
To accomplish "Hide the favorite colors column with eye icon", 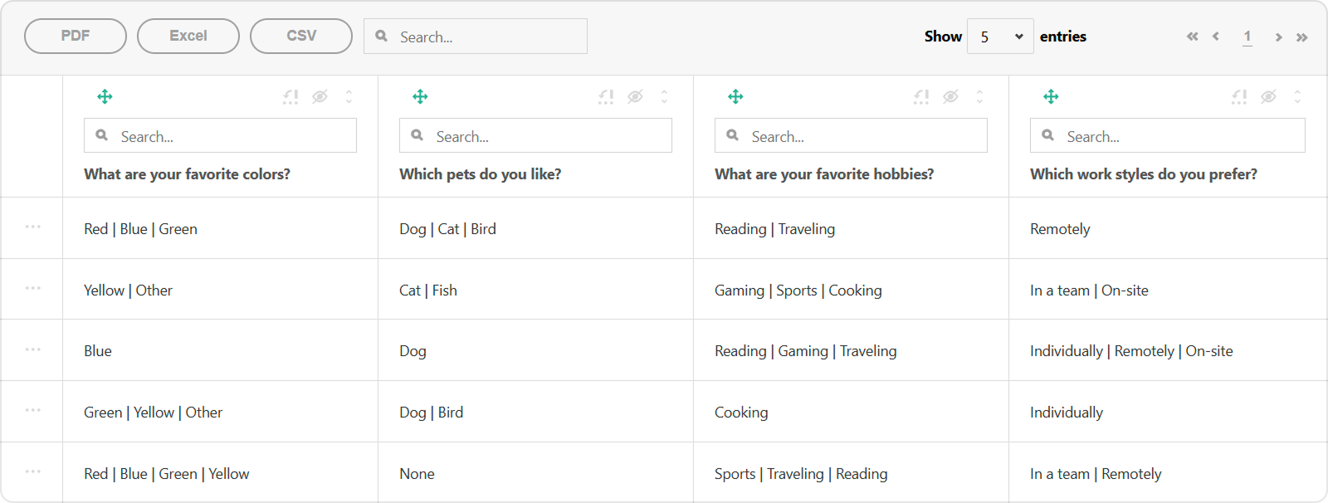I will click(320, 97).
